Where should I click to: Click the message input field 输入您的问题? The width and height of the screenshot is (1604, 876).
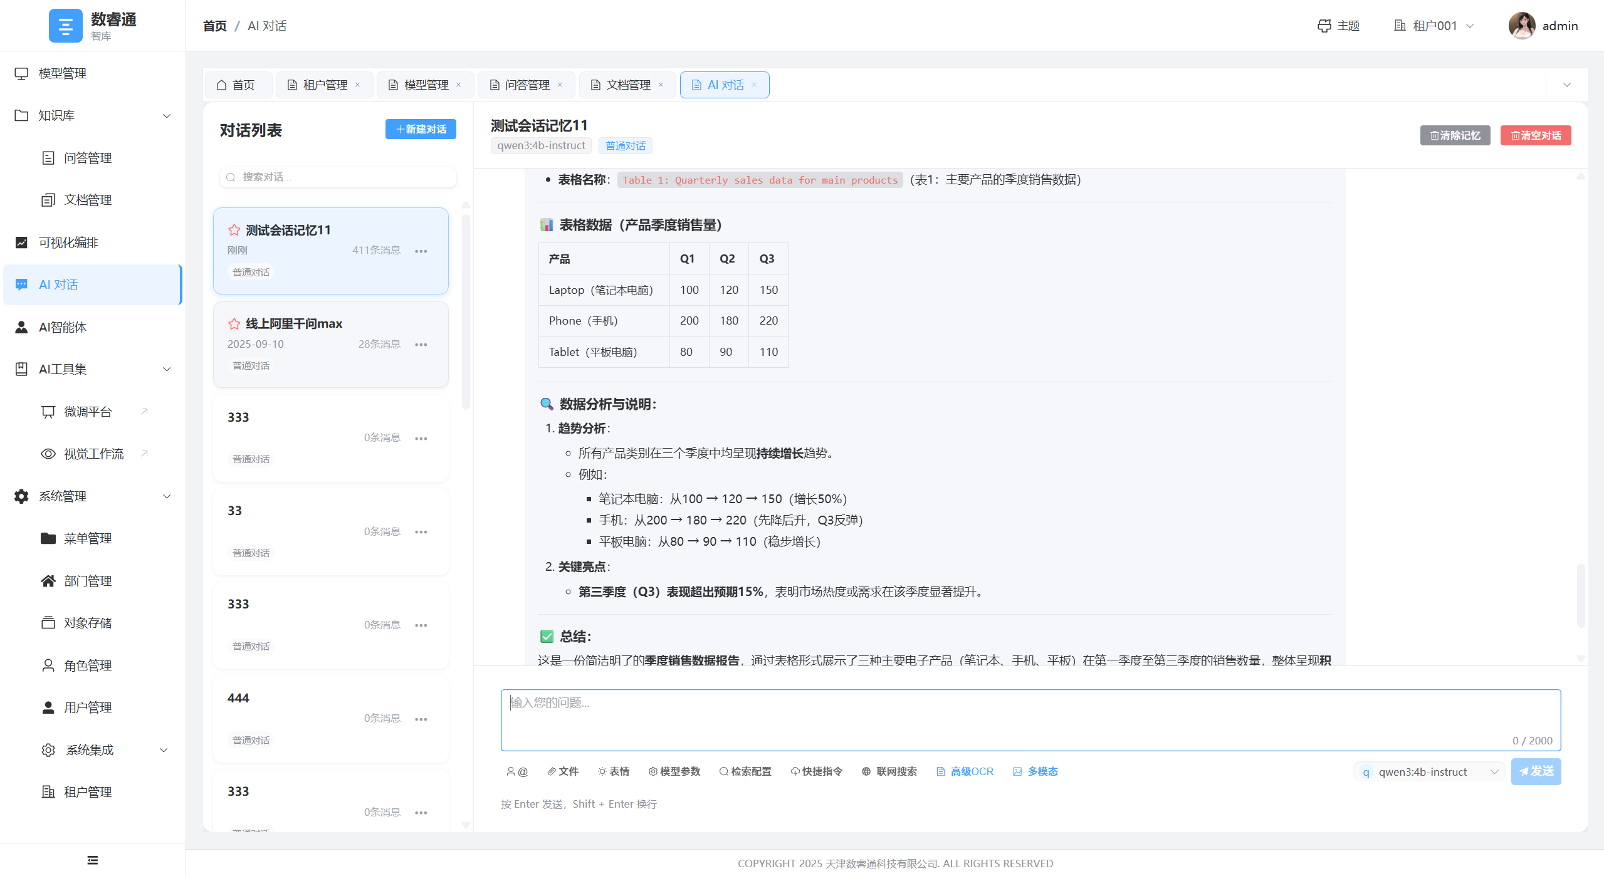coord(1030,719)
